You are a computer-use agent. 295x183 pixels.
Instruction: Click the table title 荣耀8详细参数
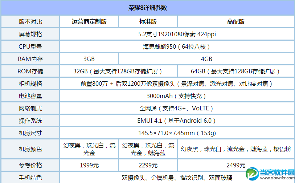(x=147, y=8)
